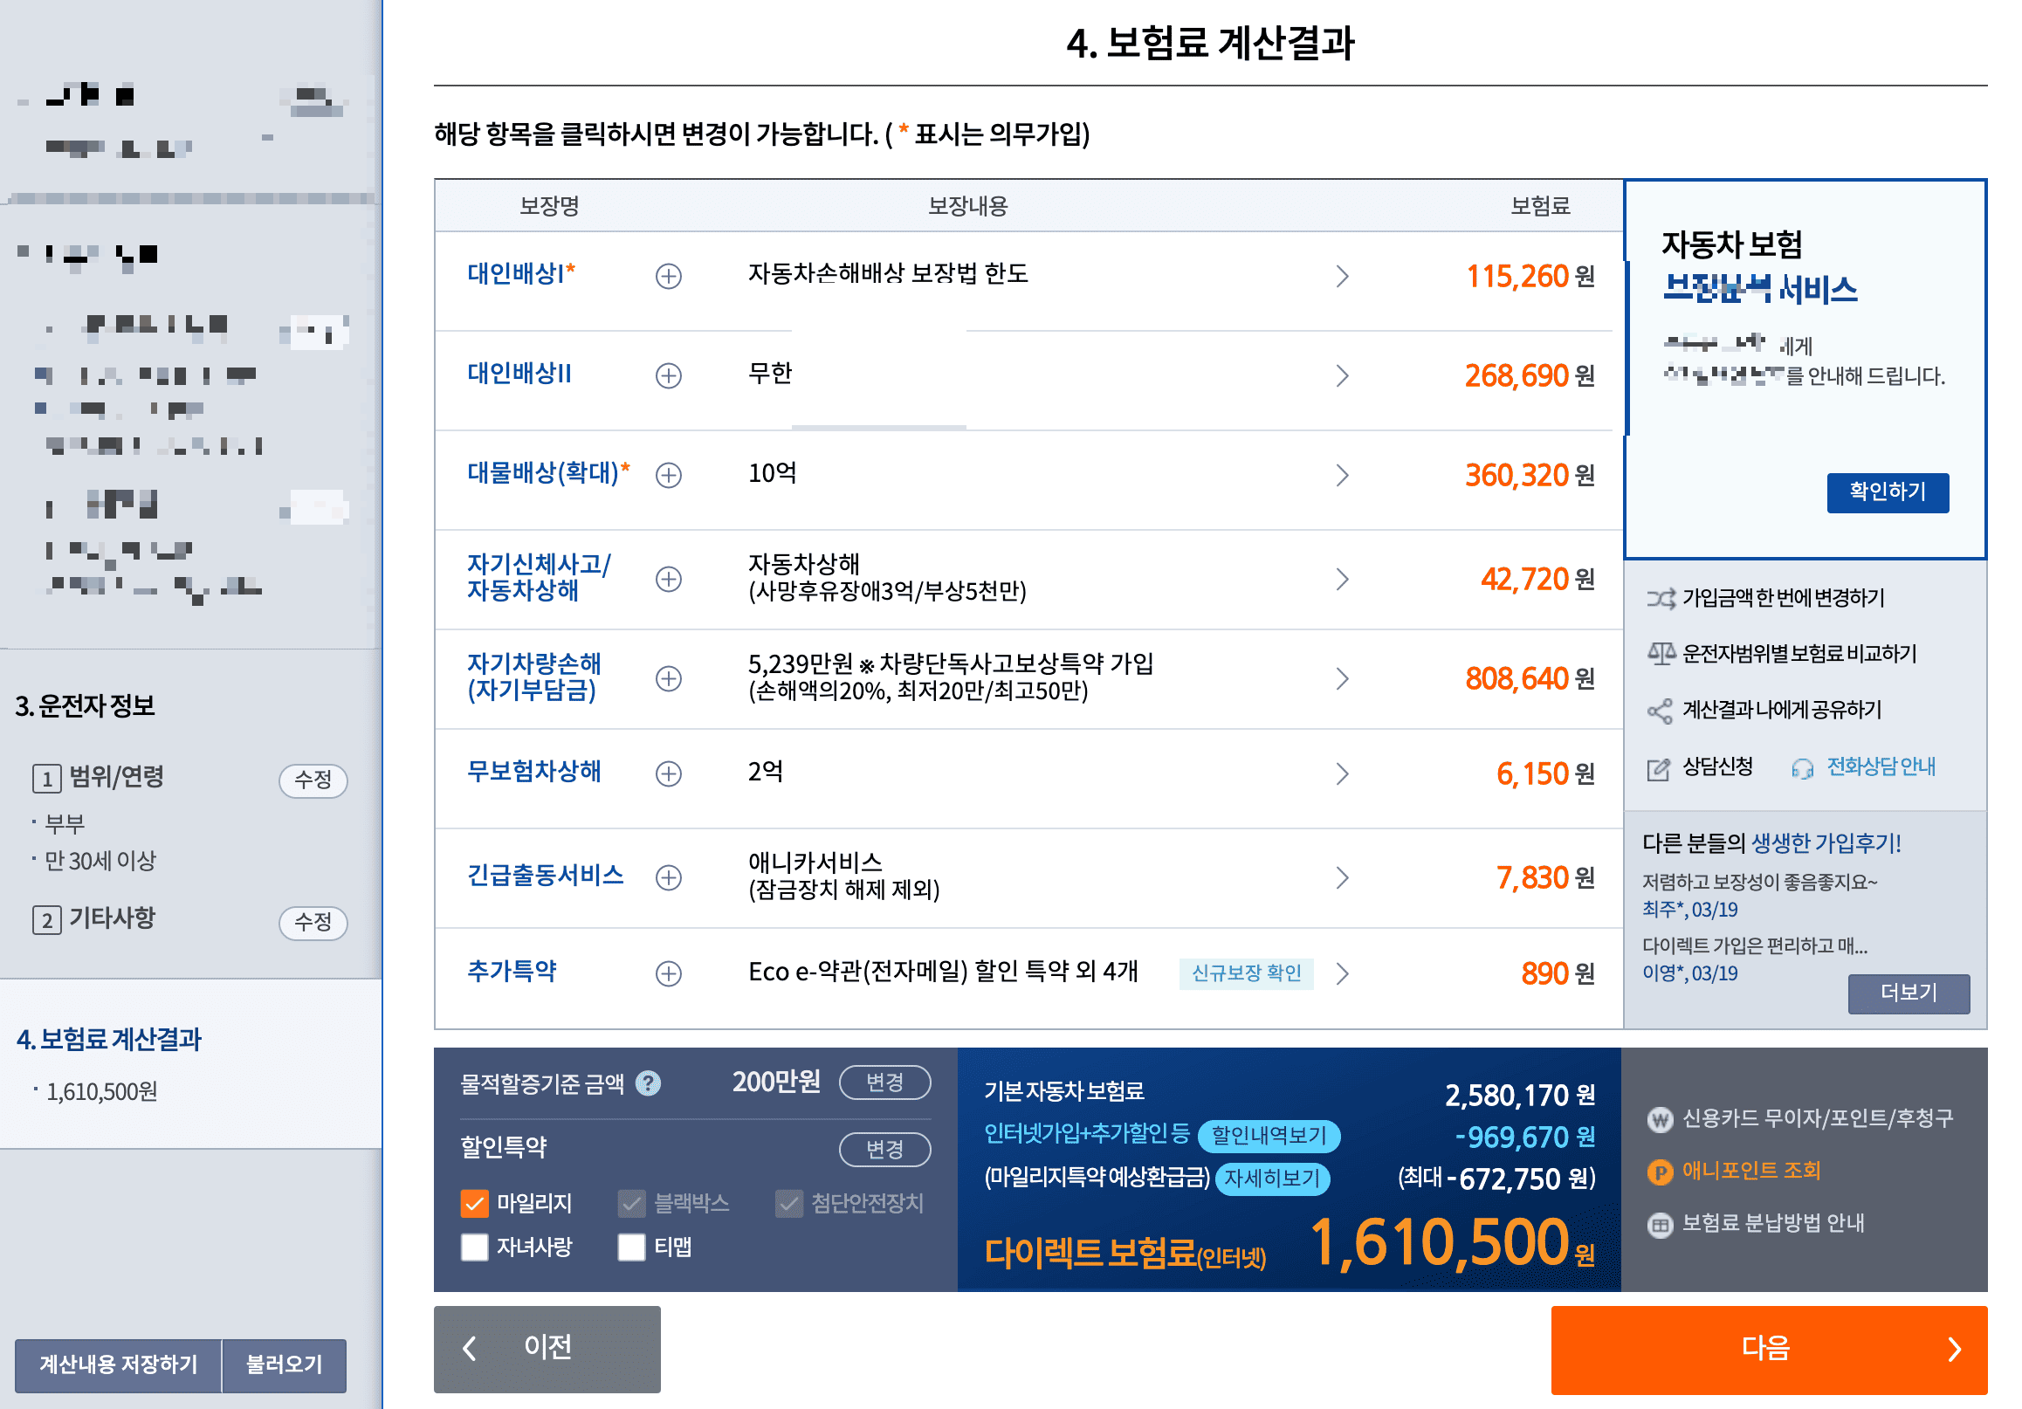
Task: Select 4.보험료 계산결과 sidebar step
Action: point(109,1039)
